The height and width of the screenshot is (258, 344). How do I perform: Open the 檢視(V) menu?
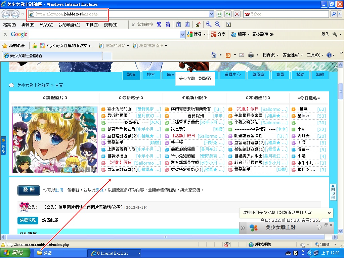point(46,25)
